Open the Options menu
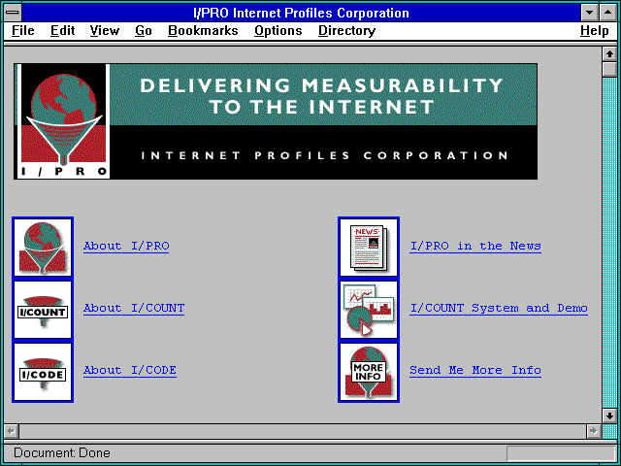Image resolution: width=621 pixels, height=466 pixels. click(x=278, y=31)
